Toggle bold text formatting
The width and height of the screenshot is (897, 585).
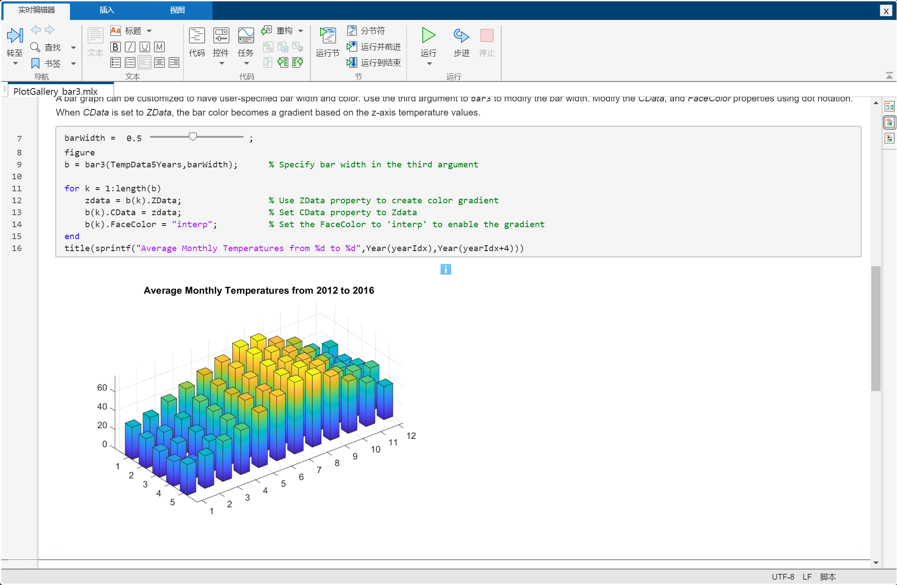click(116, 47)
